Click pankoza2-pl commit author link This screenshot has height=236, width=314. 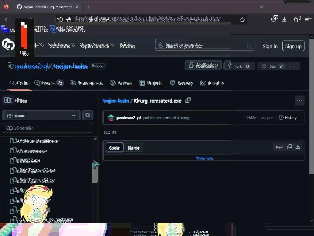point(128,118)
